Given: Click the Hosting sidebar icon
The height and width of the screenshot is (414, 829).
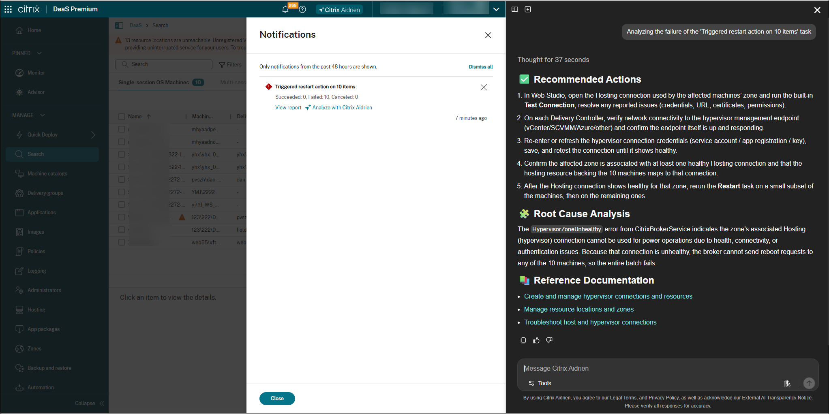Looking at the screenshot, I should 19,310.
